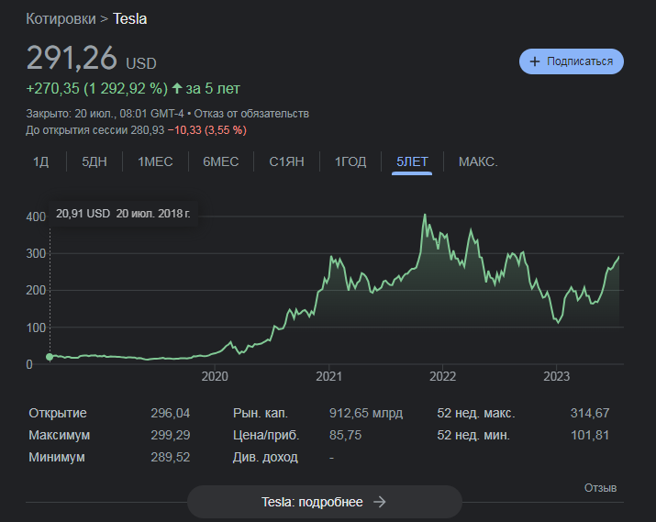Image resolution: width=656 pixels, height=522 pixels.
Task: Open the 1МЕС chart range
Action: tap(155, 161)
